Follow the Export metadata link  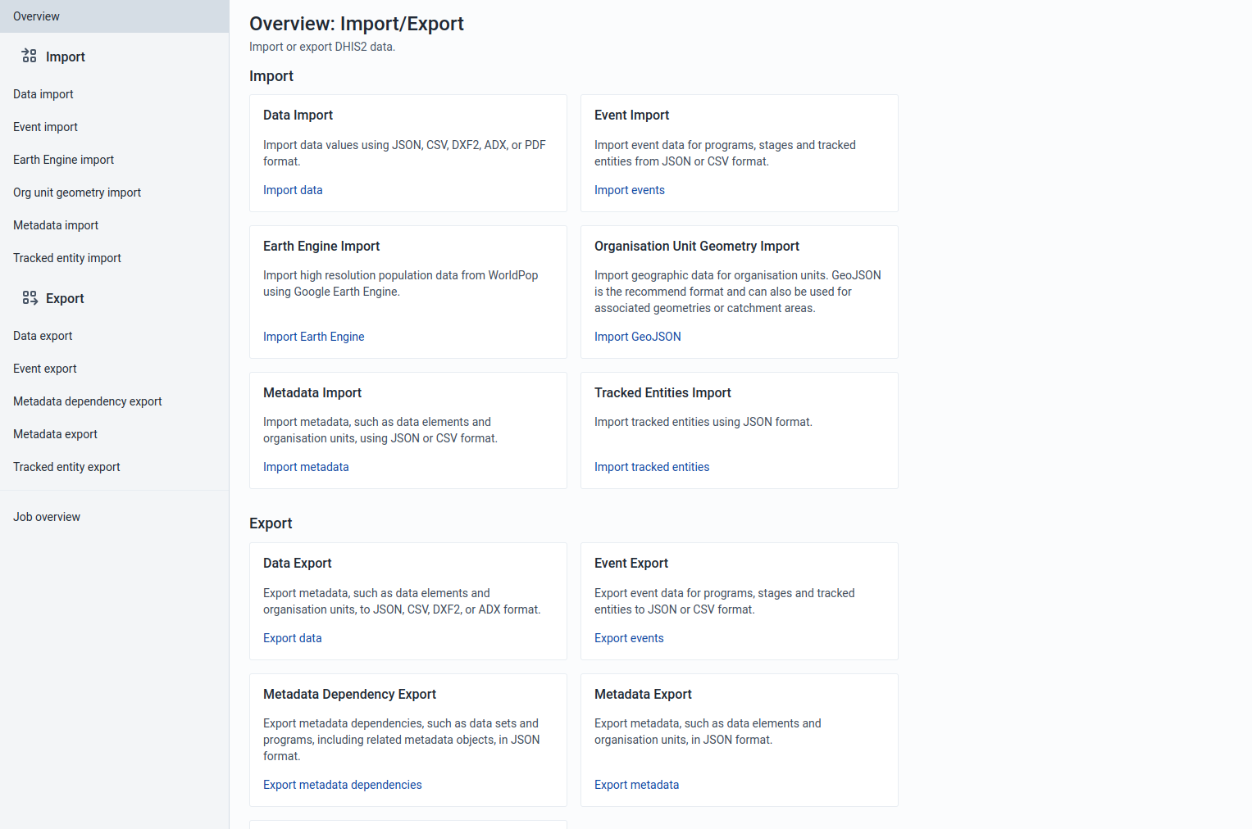tap(636, 785)
